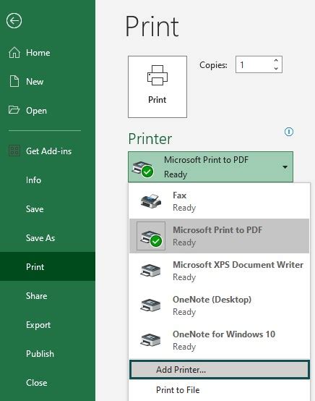Click the Get Add-ins grid icon
This screenshot has width=315, height=401.
coord(14,151)
